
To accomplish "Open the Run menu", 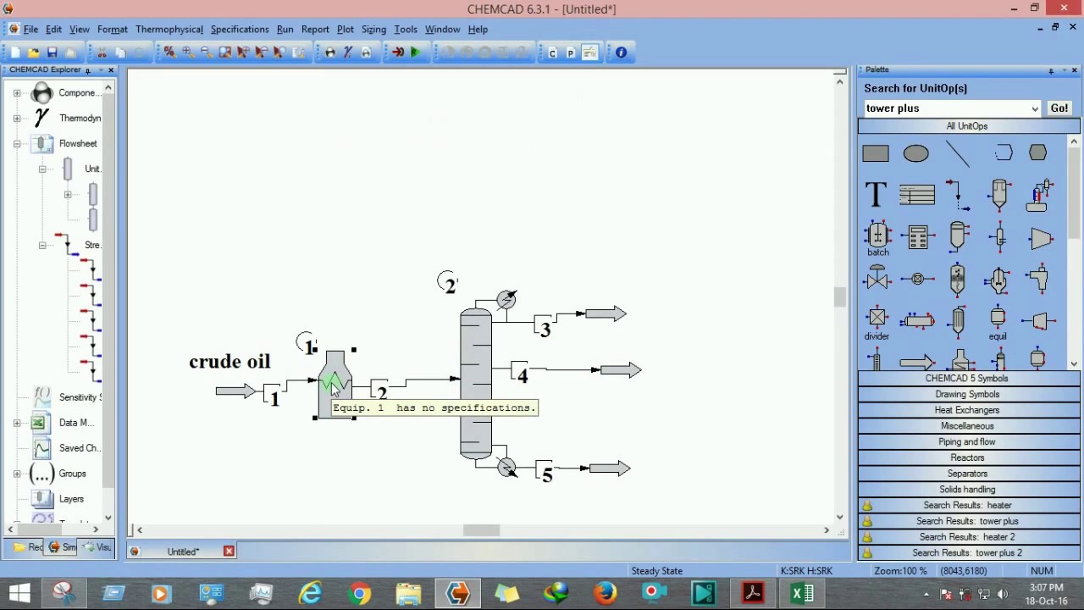I will tap(285, 29).
